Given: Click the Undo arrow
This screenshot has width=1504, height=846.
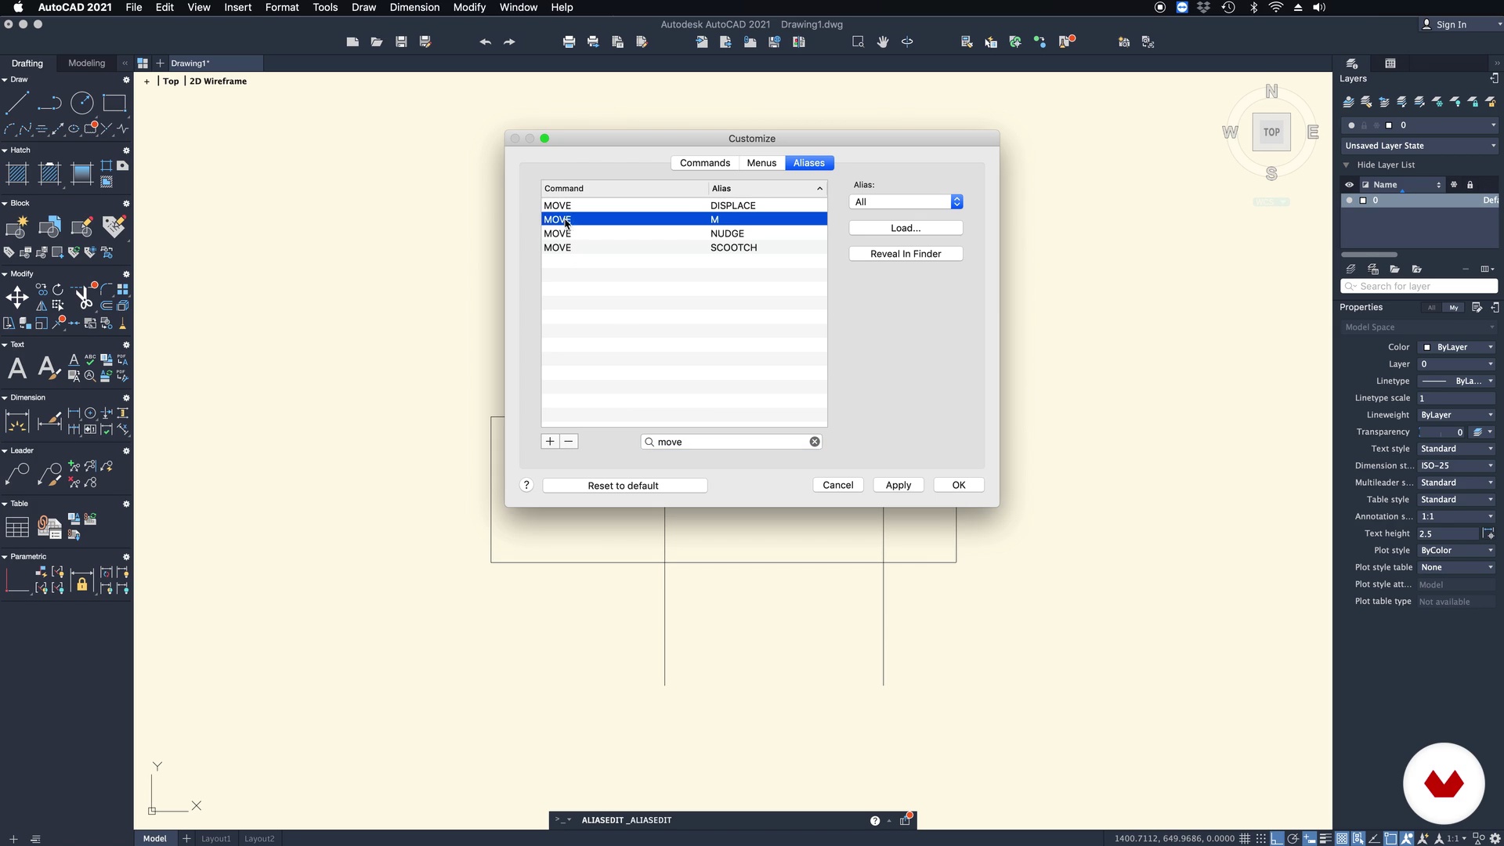Looking at the screenshot, I should [485, 42].
